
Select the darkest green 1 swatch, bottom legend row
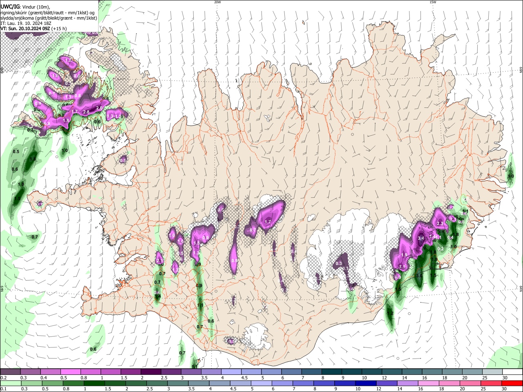(94, 383)
